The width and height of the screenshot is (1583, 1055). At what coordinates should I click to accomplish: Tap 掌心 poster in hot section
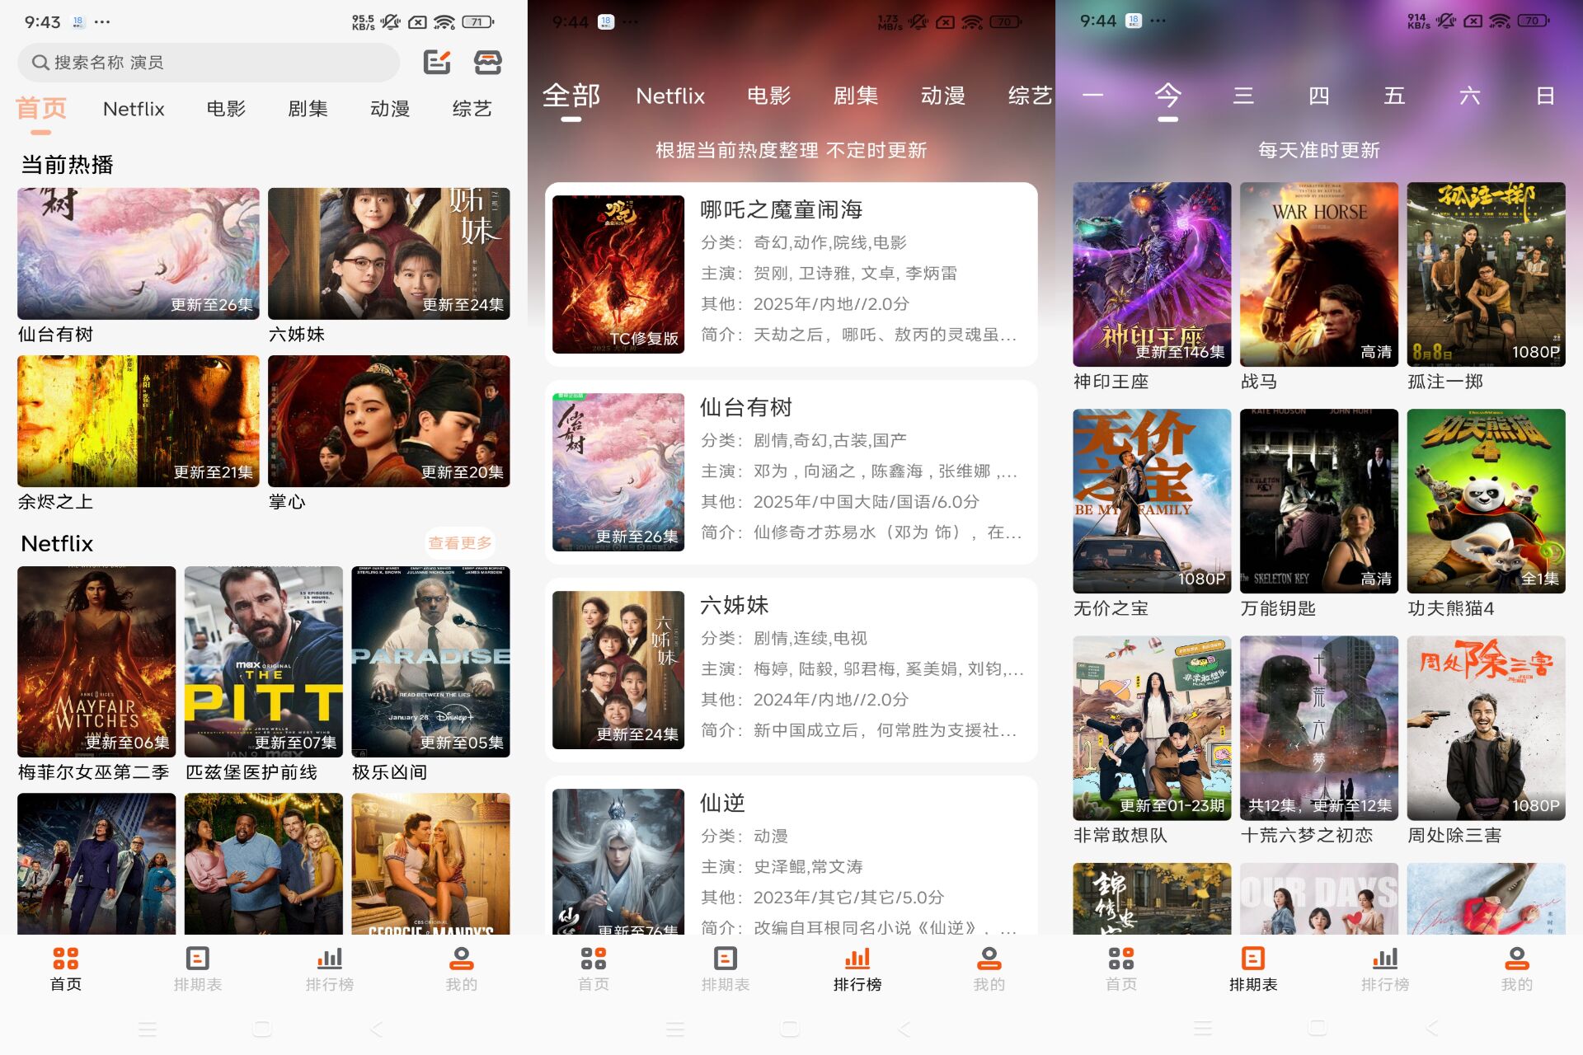point(388,421)
